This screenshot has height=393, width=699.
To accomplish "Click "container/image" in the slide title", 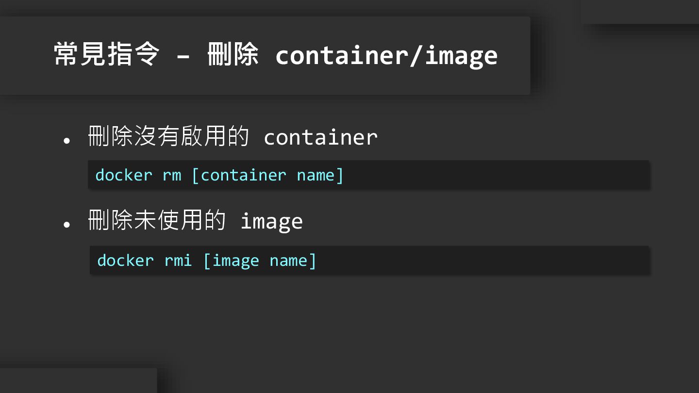I will (386, 55).
